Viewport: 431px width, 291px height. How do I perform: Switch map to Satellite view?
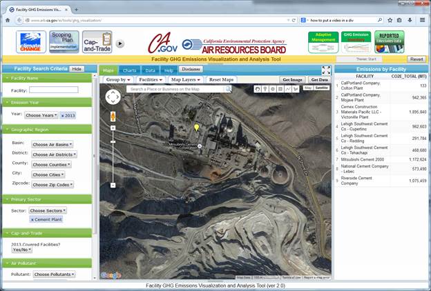322,88
